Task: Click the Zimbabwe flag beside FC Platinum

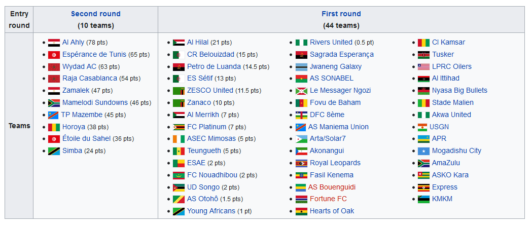Action: (x=179, y=127)
